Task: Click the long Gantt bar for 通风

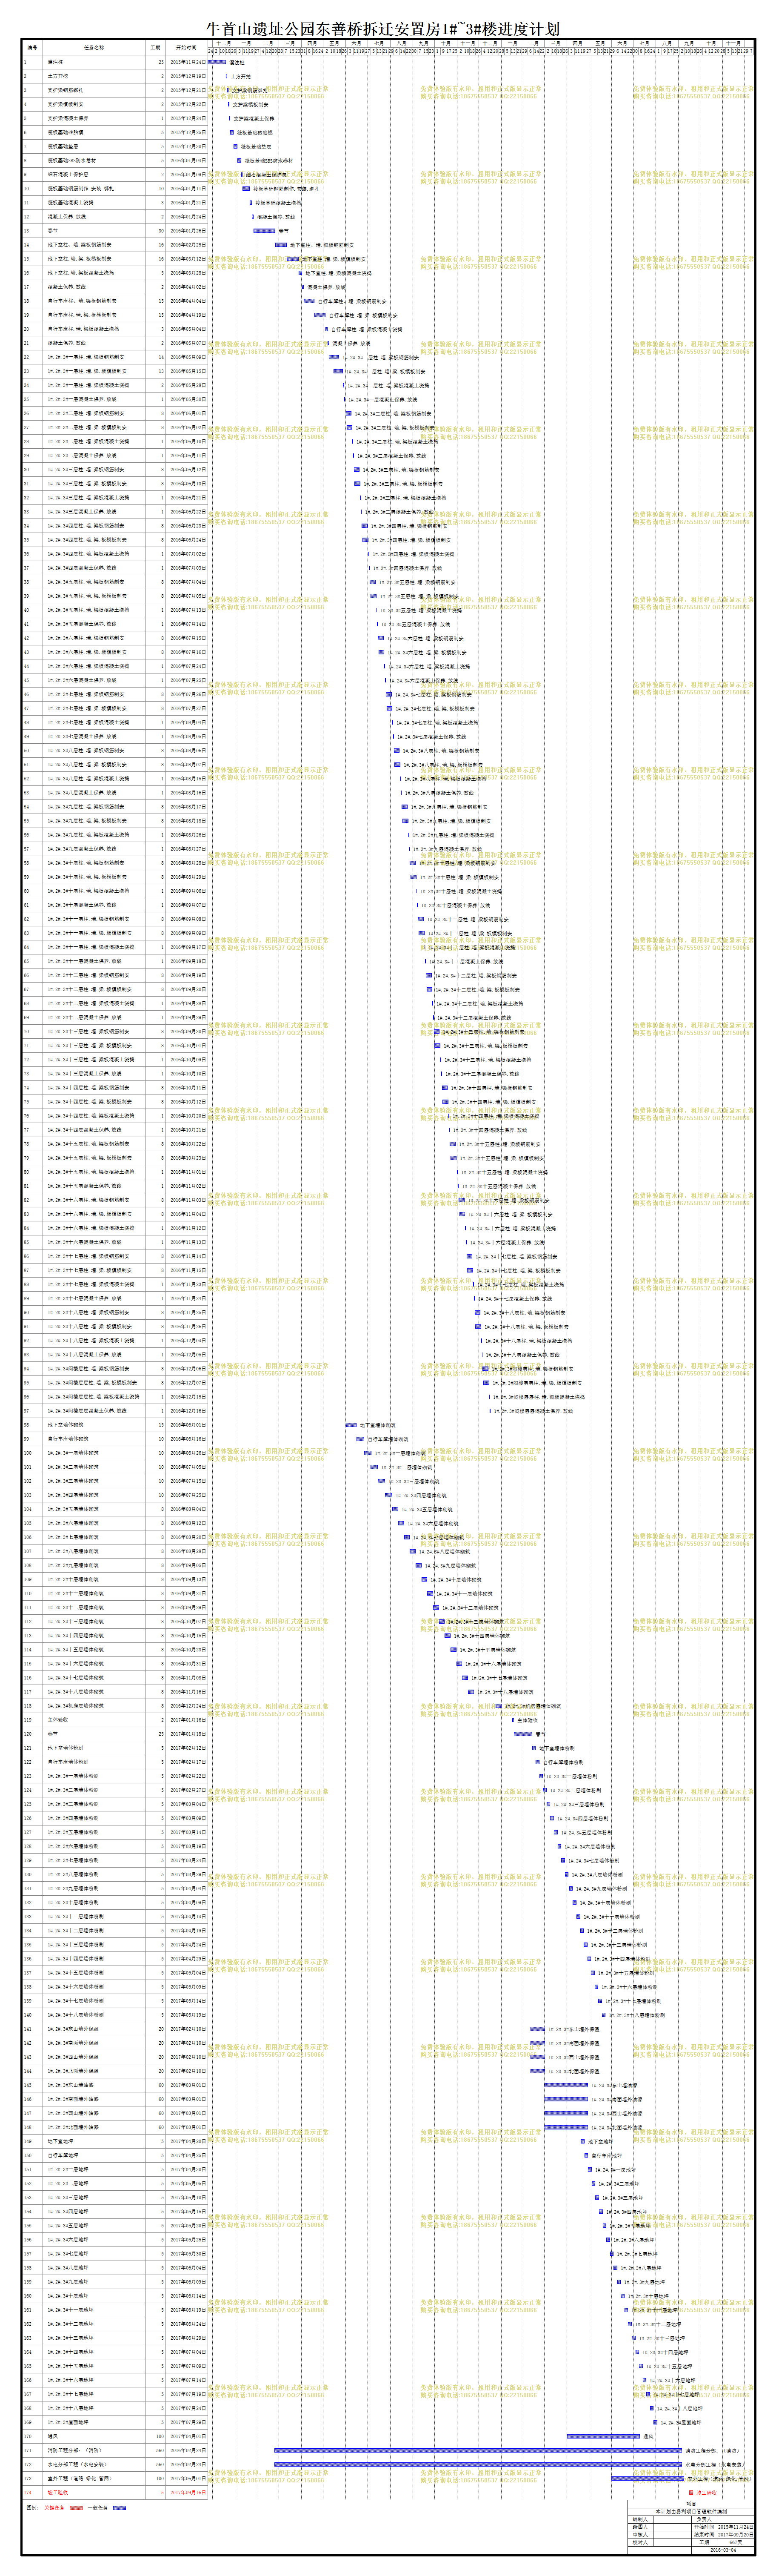Action: click(603, 2436)
